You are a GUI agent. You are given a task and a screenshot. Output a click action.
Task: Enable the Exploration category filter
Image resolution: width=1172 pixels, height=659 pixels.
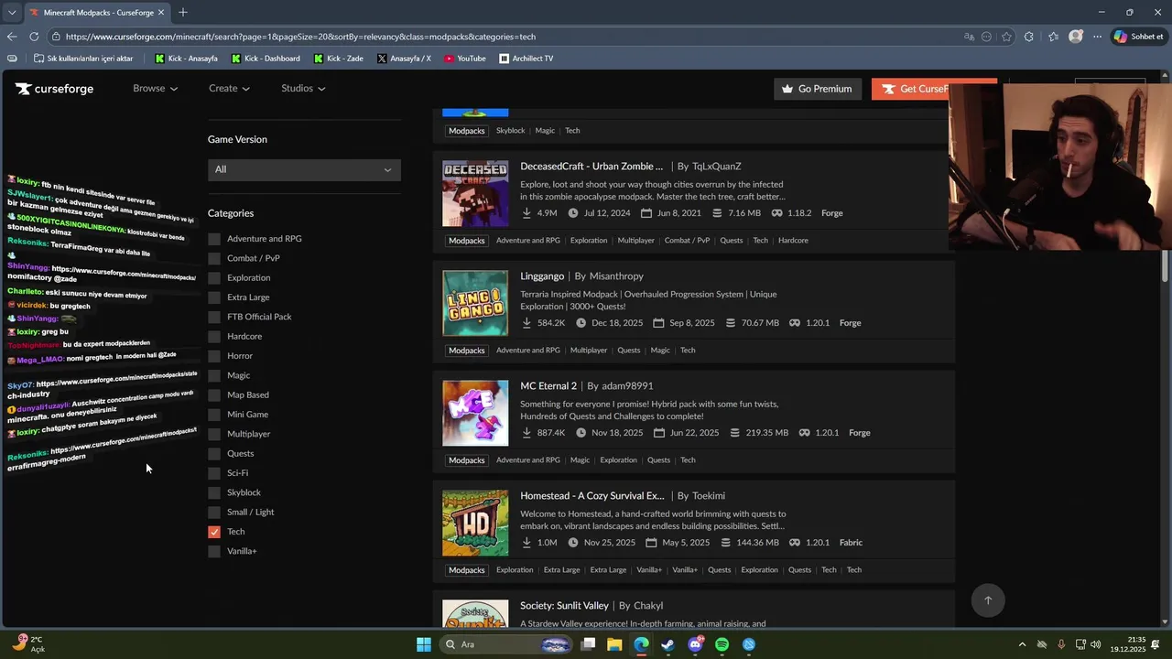(x=214, y=277)
